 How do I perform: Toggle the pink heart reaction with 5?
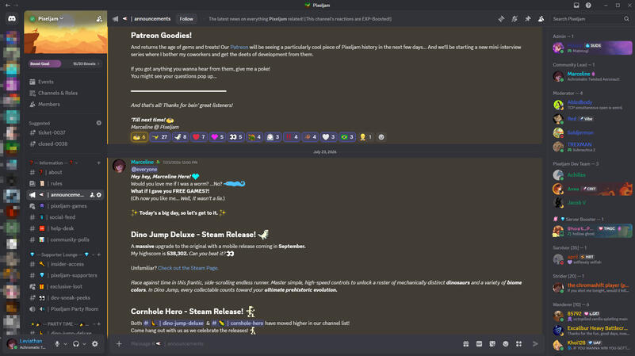217,137
